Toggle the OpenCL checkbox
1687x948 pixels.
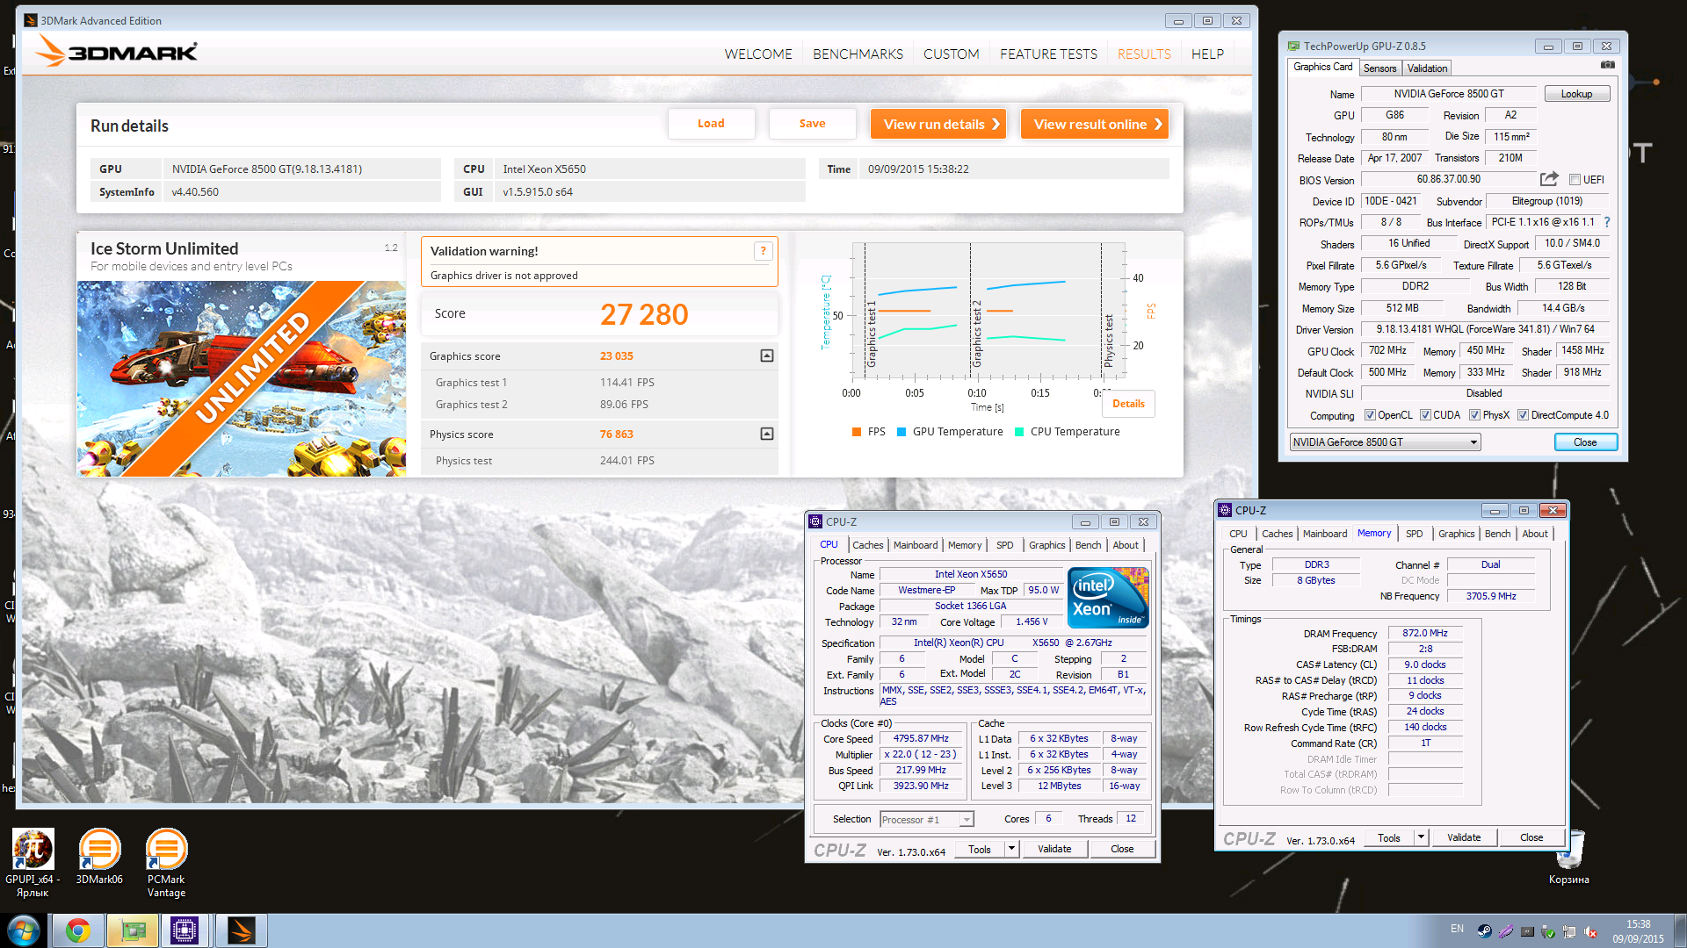click(1370, 415)
